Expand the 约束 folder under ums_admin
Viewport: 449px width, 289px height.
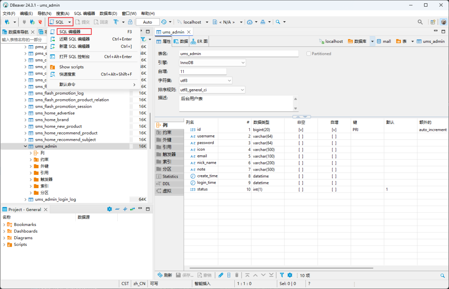pos(31,160)
